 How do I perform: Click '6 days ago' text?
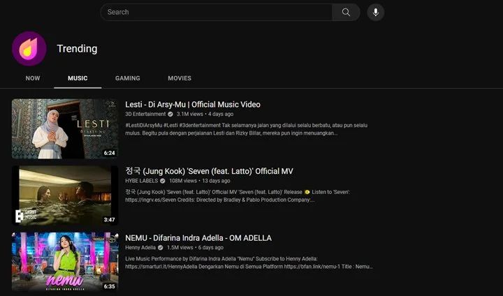[x=211, y=248]
